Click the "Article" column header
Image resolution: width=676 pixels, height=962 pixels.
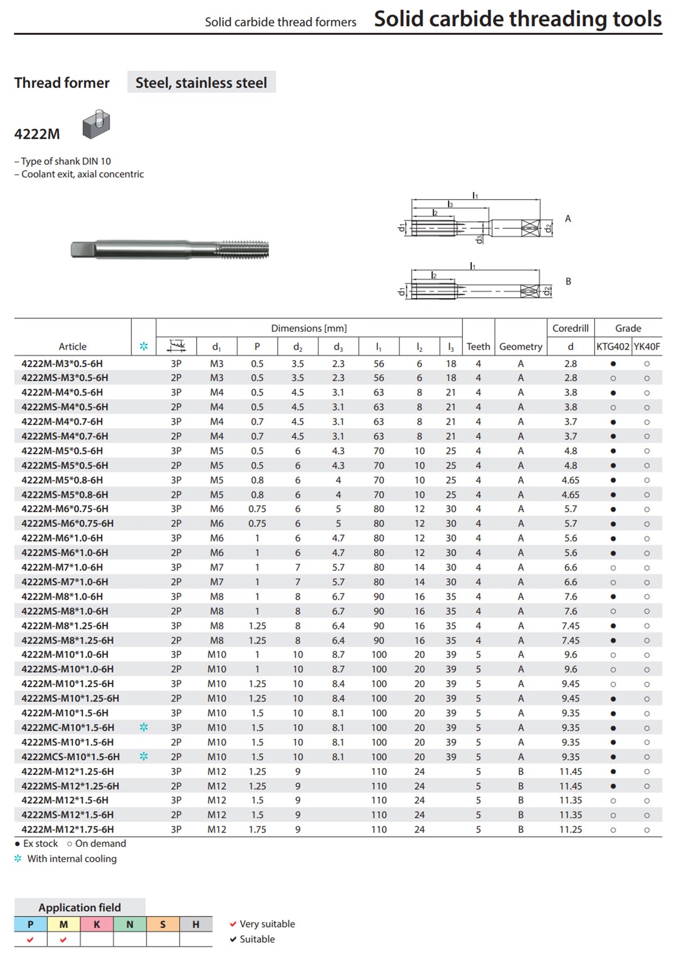(73, 347)
